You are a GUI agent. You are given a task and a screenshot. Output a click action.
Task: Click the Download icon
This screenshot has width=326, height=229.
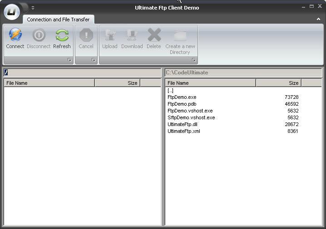(x=132, y=35)
